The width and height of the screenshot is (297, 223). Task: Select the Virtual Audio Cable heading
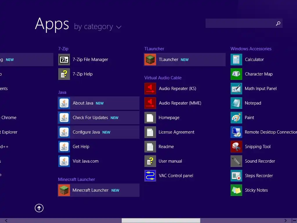[x=163, y=78]
